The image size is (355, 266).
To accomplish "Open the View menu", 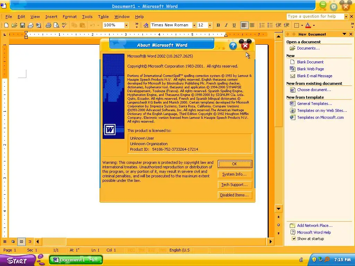I will tap(35, 17).
